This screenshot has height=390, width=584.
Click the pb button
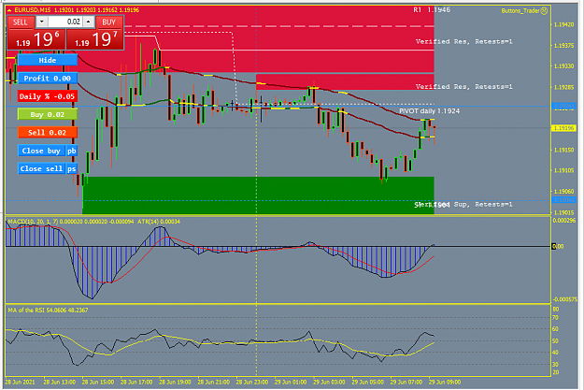(x=72, y=151)
